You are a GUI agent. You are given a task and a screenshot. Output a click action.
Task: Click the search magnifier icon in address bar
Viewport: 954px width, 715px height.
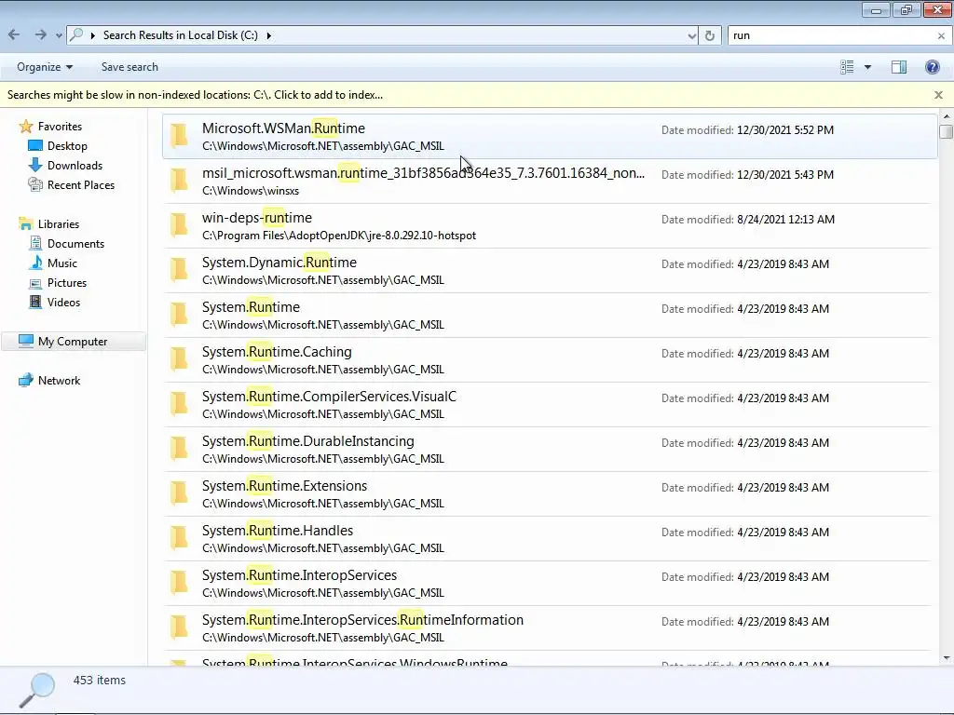pos(76,35)
